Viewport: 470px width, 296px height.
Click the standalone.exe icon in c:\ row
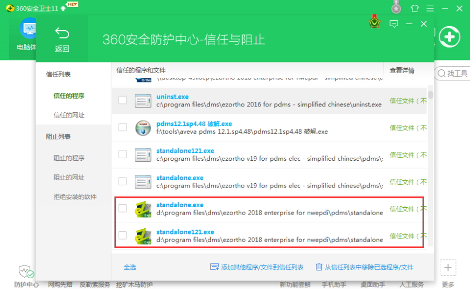coord(143,182)
